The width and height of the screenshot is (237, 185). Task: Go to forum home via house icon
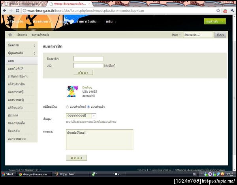click(x=10, y=35)
